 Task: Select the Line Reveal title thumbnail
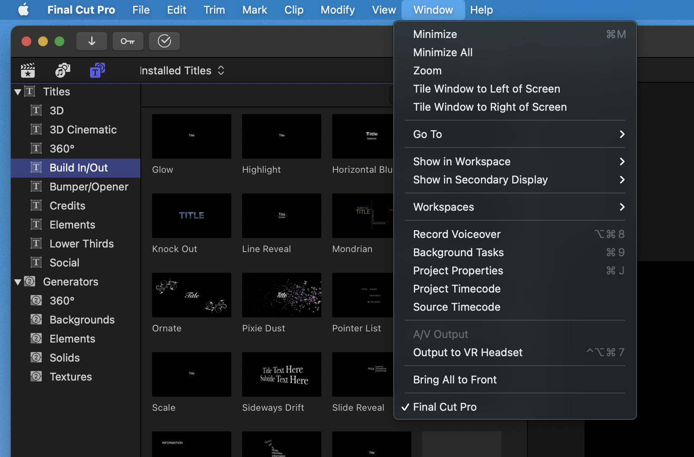click(282, 216)
